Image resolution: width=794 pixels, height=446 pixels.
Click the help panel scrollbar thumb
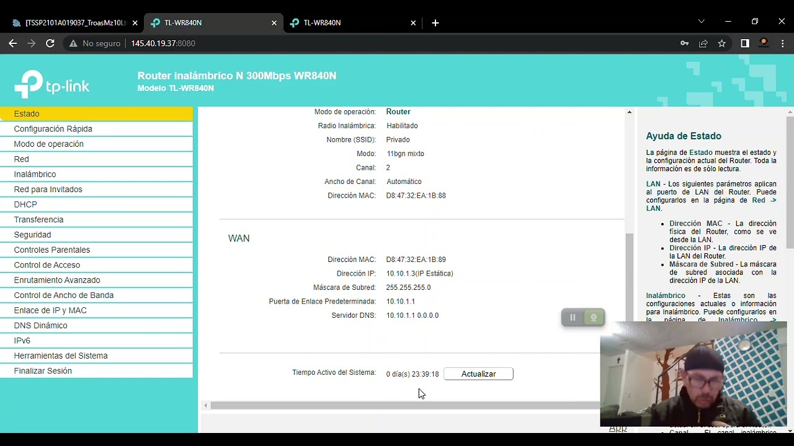click(x=790, y=183)
